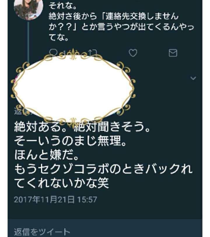Tap the white oval covering the username
The width and height of the screenshot is (210, 237).
pyautogui.click(x=73, y=88)
